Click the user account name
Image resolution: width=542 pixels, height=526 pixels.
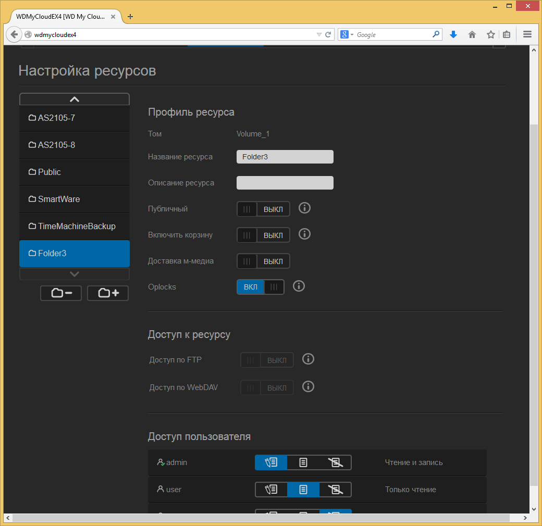pyautogui.click(x=174, y=490)
